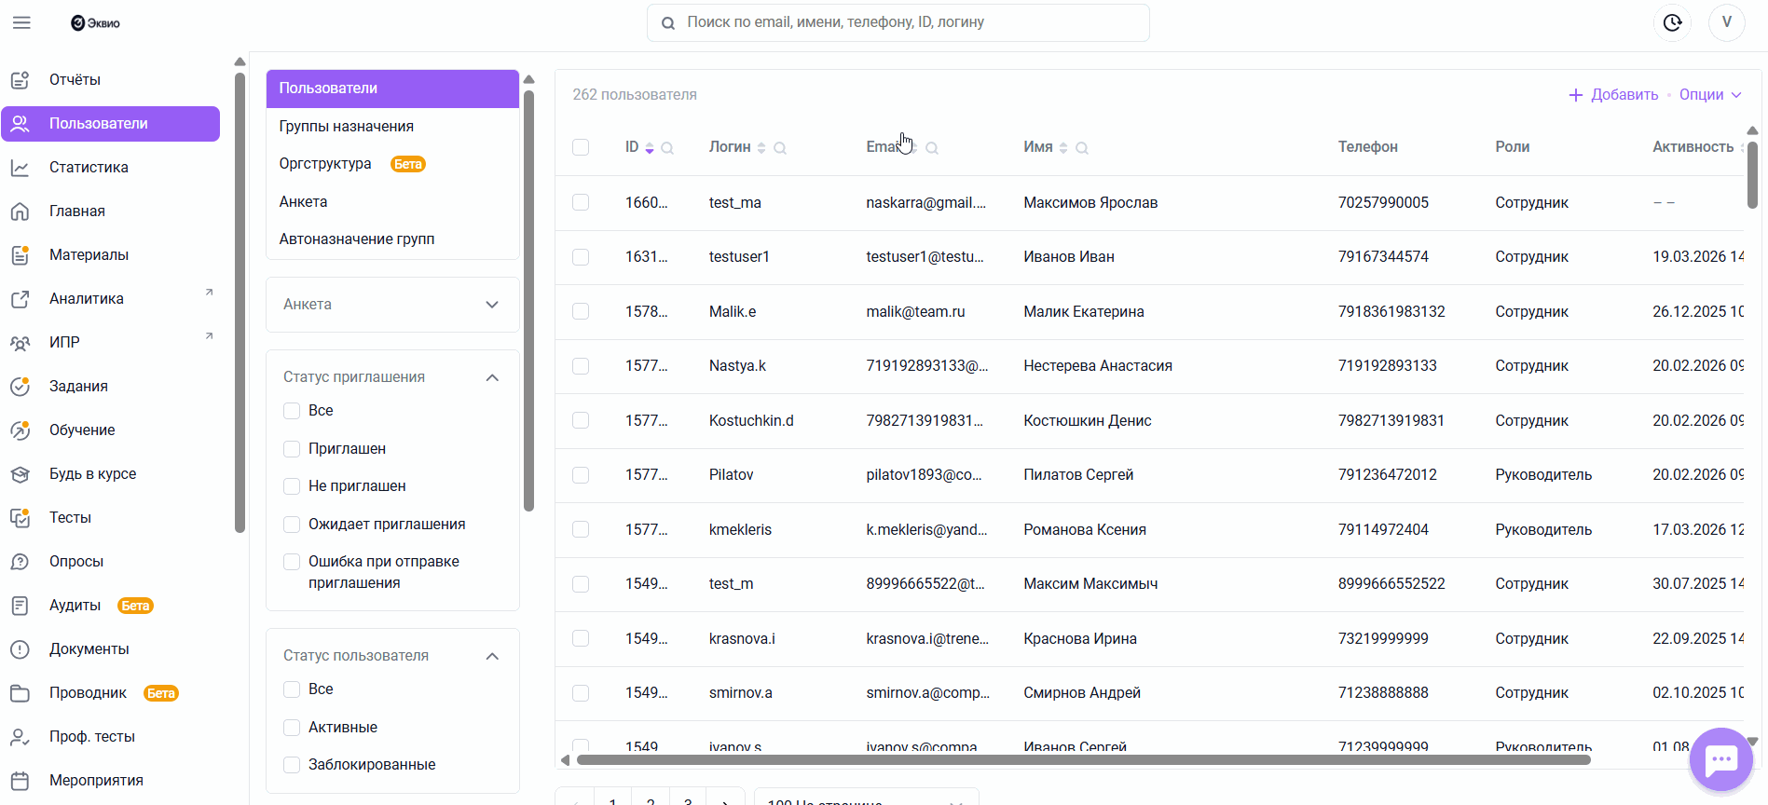Search by the ID column icon
Screen dimensions: 1768x805
tap(667, 148)
